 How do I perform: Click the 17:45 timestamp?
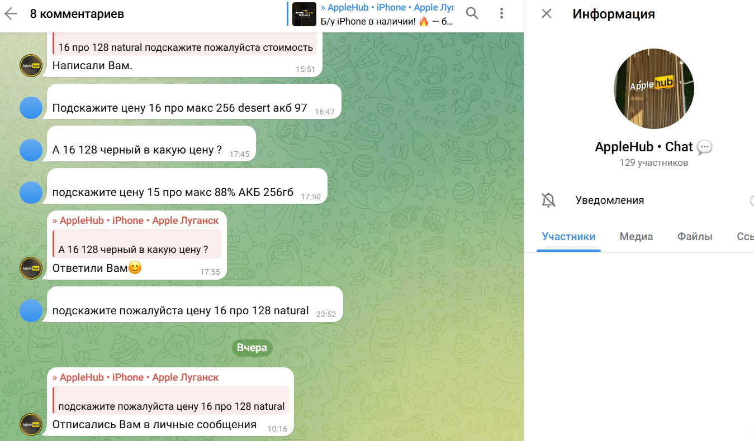[x=239, y=154]
